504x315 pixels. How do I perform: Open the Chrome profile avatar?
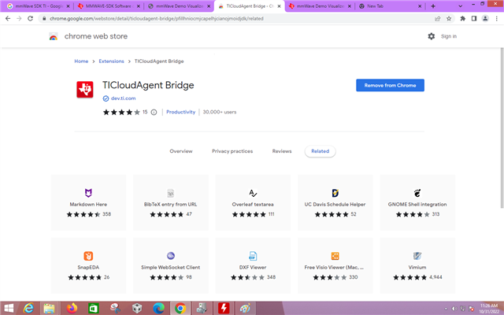[x=485, y=19]
